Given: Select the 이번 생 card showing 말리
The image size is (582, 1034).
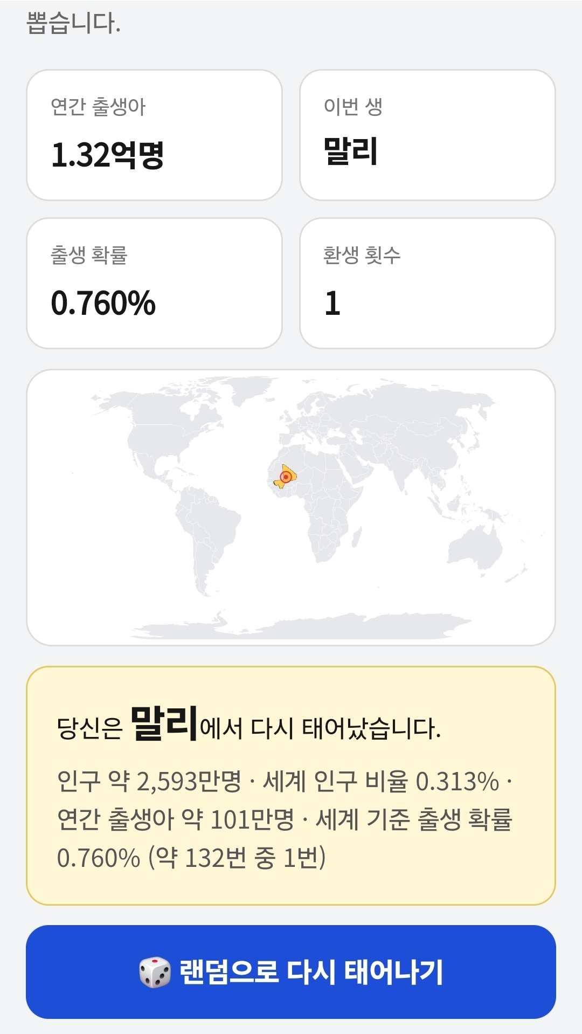Looking at the screenshot, I should click(427, 135).
